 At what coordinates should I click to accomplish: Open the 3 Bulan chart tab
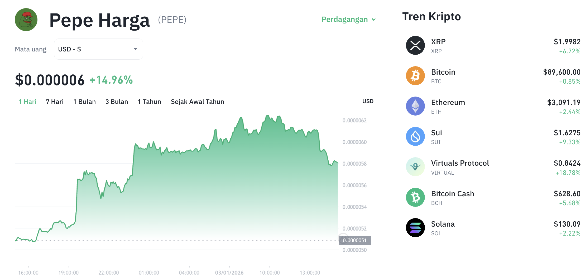[x=117, y=102]
